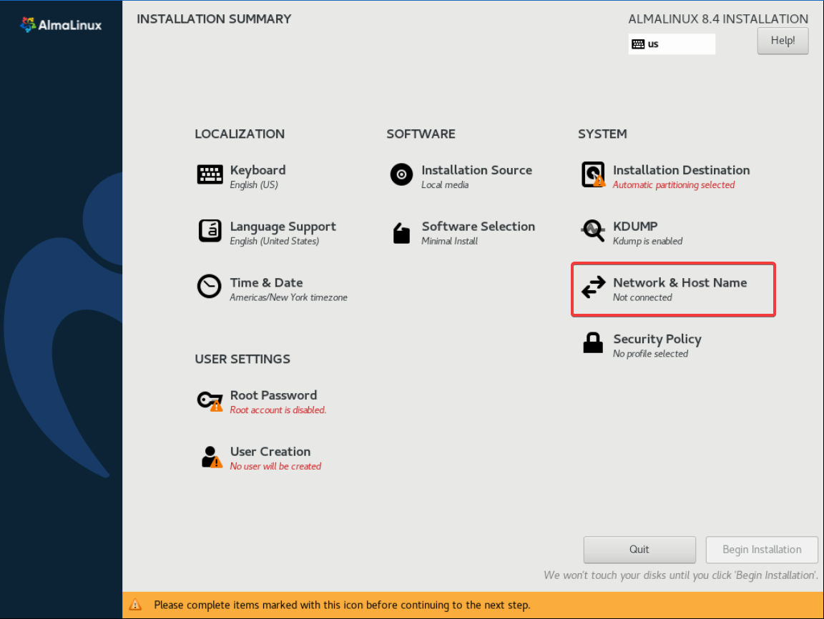The height and width of the screenshot is (619, 824).
Task: Click the AlmaLinux logo in the sidebar
Action: tap(60, 25)
